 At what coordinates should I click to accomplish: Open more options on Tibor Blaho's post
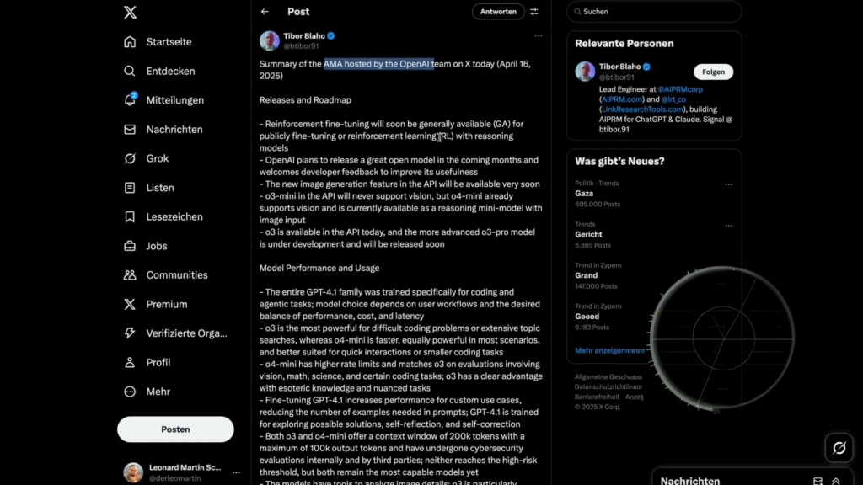pos(539,36)
